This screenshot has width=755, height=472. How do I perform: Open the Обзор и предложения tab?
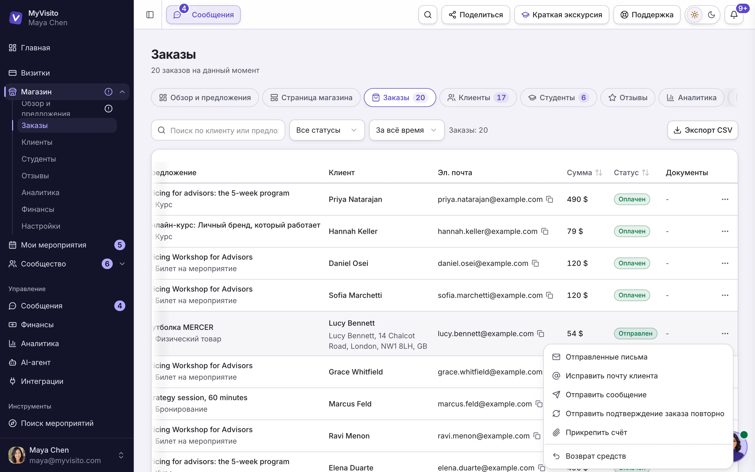tap(205, 98)
